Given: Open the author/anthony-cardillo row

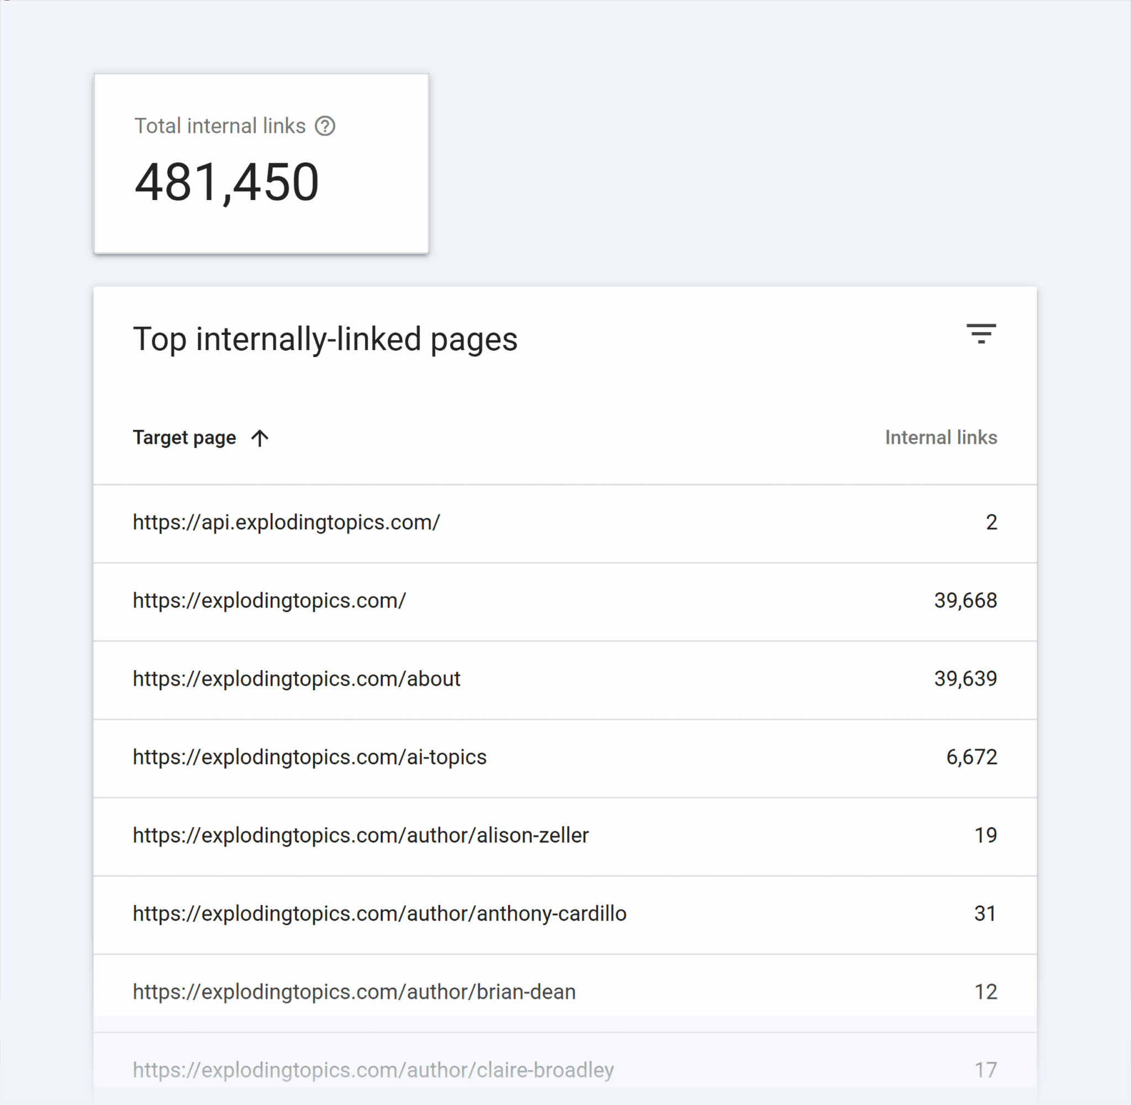Looking at the screenshot, I should point(565,914).
